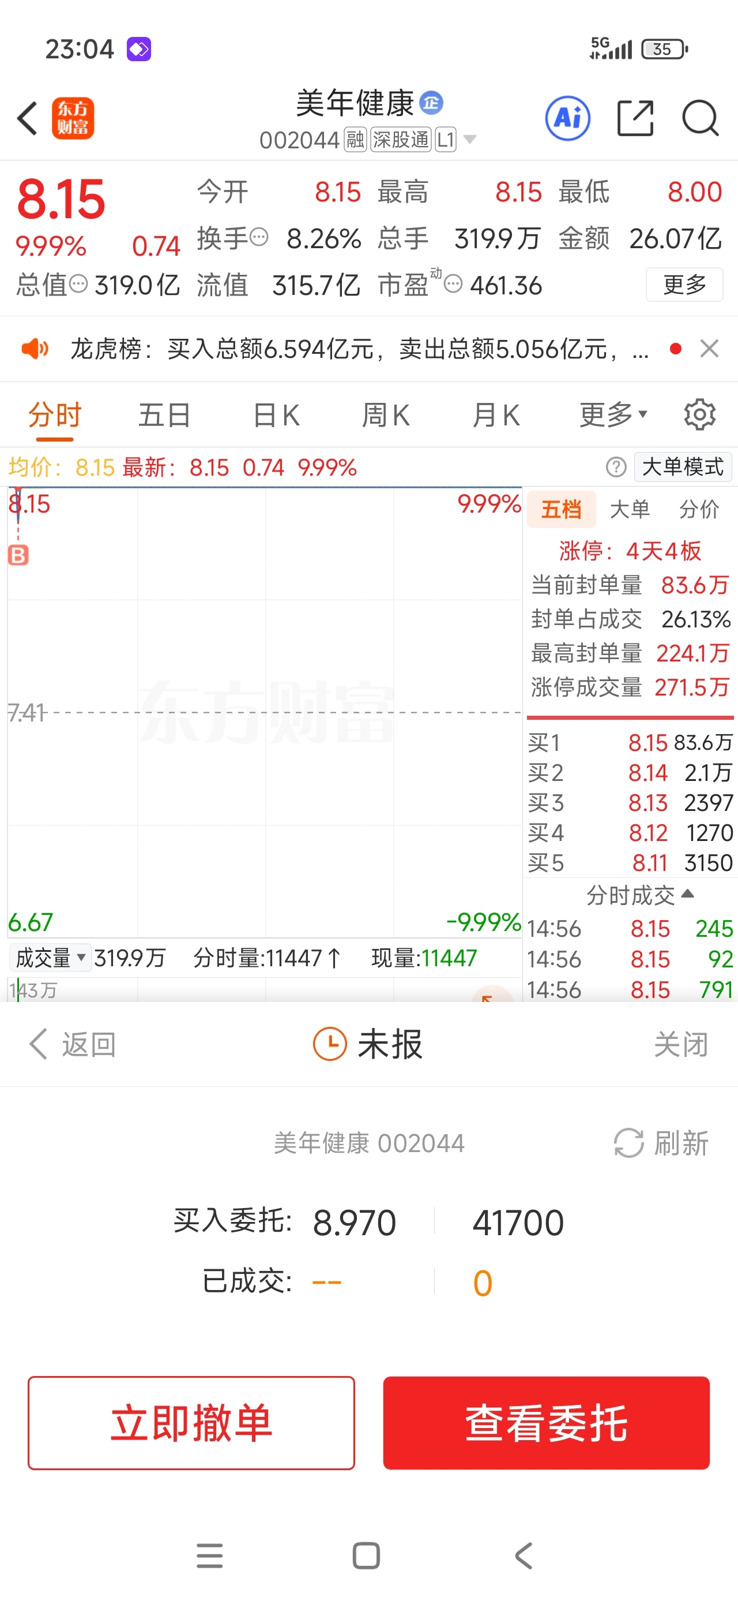Image resolution: width=738 pixels, height=1600 pixels.
Task: Tap the order price 8.970
Action: click(355, 1223)
